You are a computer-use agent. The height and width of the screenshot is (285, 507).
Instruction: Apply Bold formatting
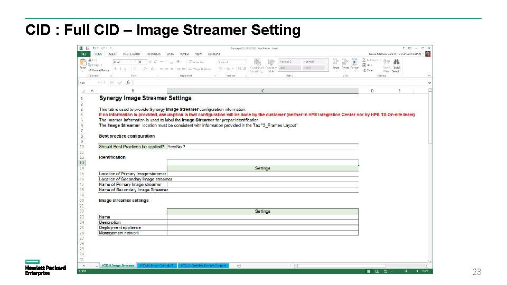pos(116,69)
